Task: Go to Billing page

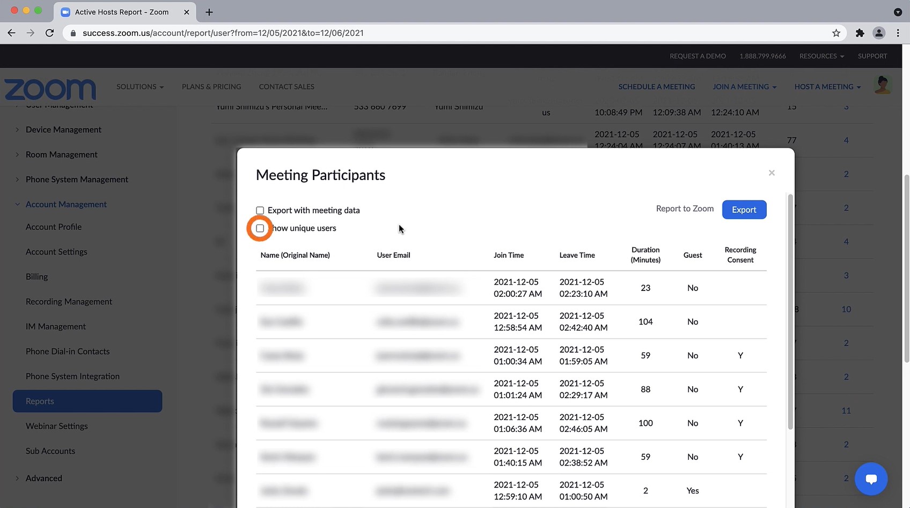Action: (x=36, y=277)
